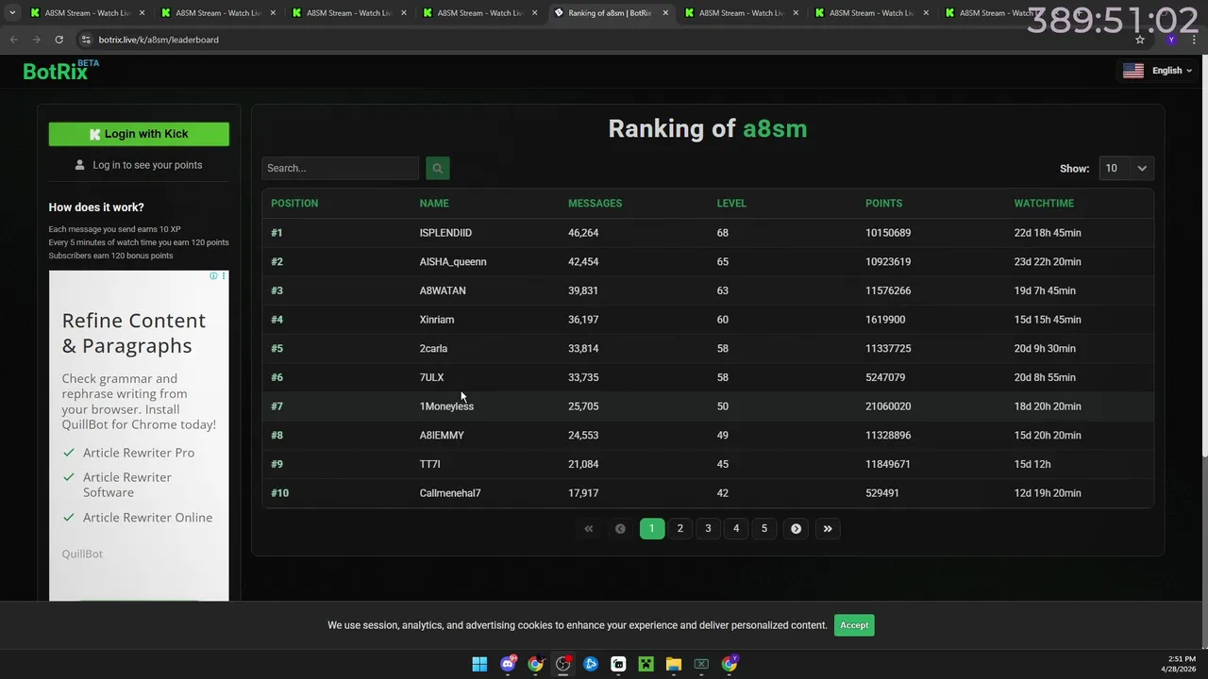This screenshot has width=1208, height=679.
Task: Go to page 3 of the leaderboard
Action: click(708, 528)
